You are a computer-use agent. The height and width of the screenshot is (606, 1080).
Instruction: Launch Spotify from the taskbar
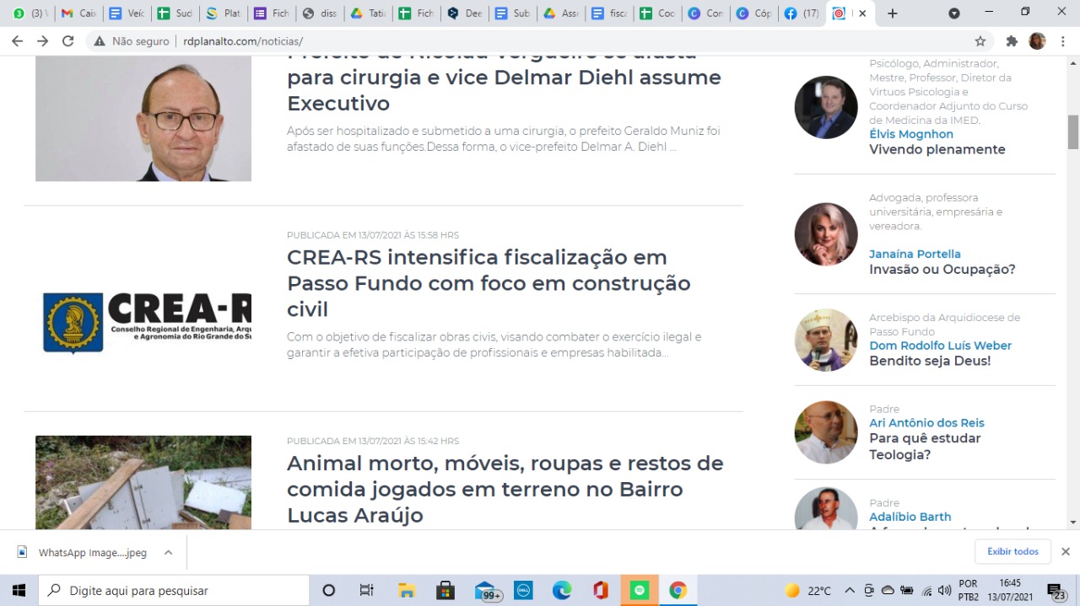[x=640, y=590]
